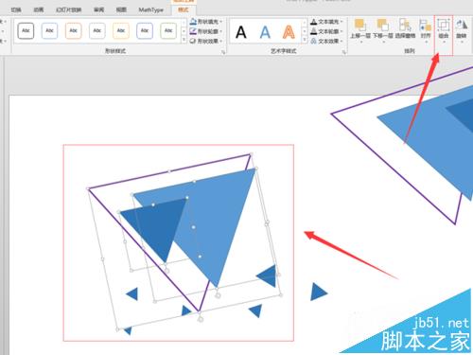Image resolution: width=473 pixels, height=355 pixels.
Task: Choose the first light blue-outlined Abc shape style
Action: 49,31
